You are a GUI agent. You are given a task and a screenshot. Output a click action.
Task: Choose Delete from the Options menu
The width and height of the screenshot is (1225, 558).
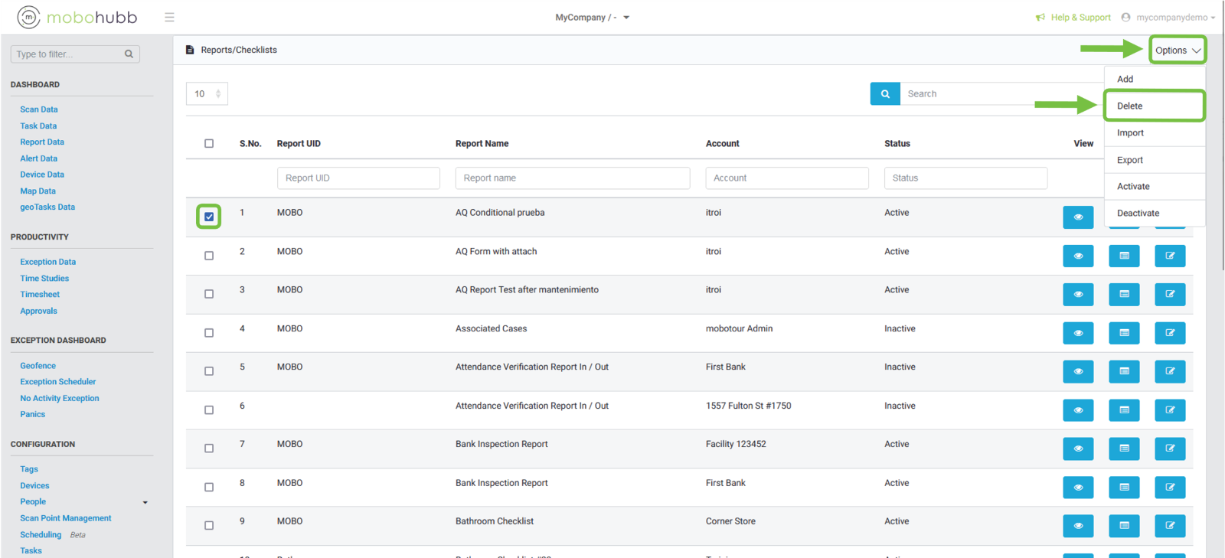tap(1129, 106)
